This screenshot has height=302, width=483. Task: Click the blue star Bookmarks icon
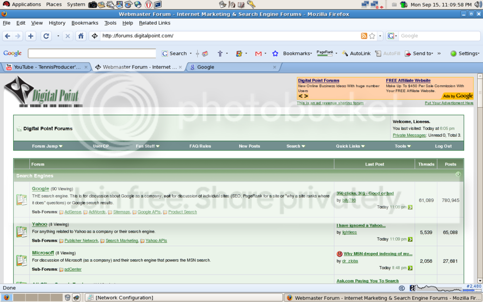[275, 54]
